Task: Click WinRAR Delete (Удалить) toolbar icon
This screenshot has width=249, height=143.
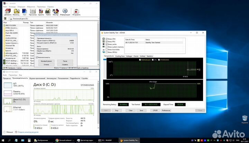Action: pyautogui.click(x=41, y=12)
